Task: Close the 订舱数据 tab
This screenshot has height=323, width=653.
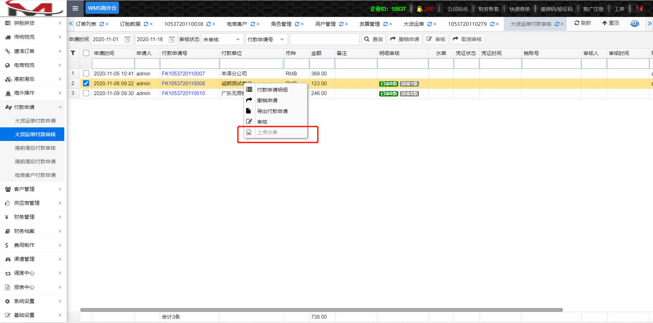Action: pyautogui.click(x=151, y=24)
